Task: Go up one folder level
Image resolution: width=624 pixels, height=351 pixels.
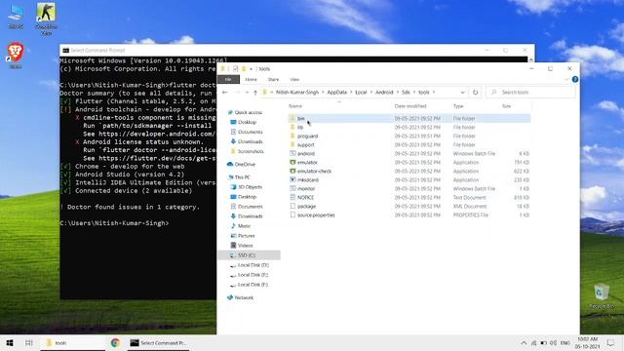Action: (x=255, y=93)
